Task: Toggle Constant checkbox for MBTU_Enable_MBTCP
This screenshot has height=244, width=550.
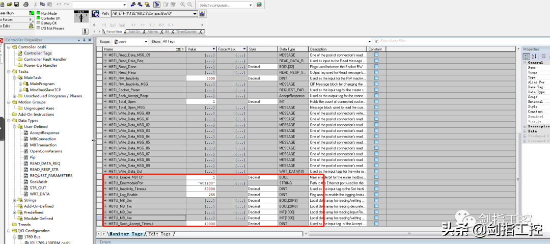Action: coord(376,177)
